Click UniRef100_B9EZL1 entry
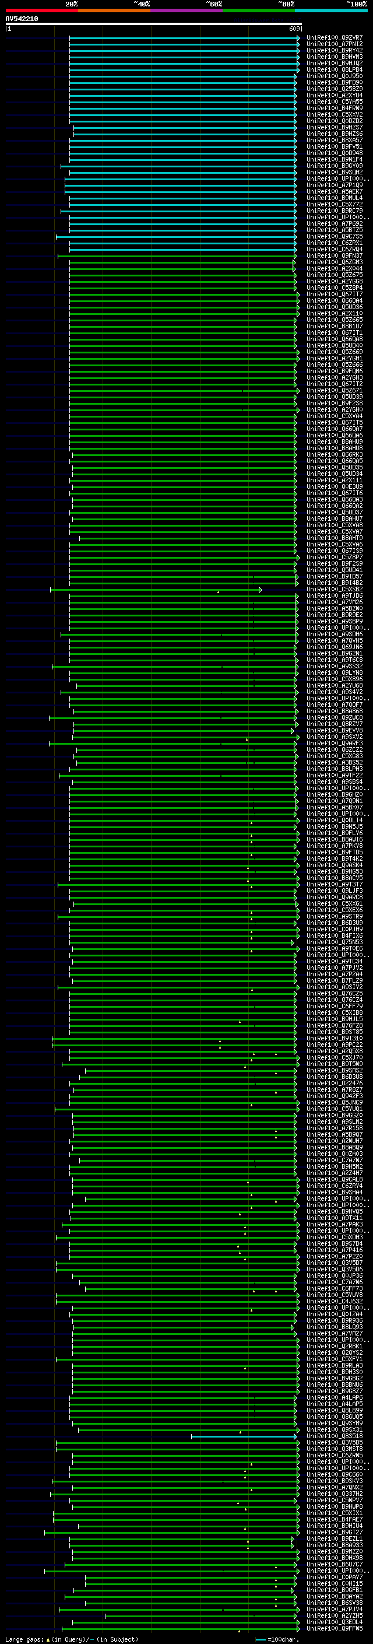Screen dimensions: 373x1644 335,1538
